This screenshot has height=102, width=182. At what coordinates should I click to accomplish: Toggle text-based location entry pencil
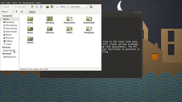click(x=22, y=12)
